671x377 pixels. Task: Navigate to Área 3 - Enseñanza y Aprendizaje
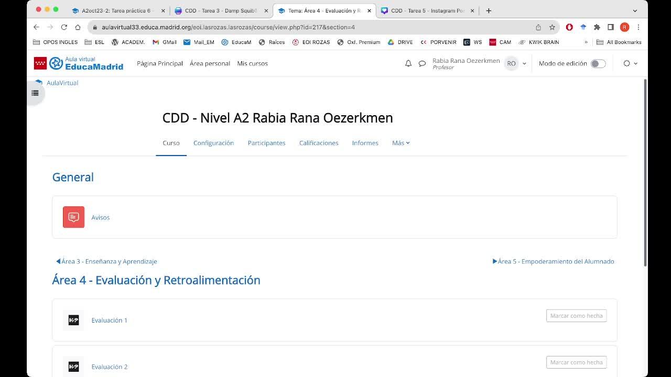(x=106, y=261)
